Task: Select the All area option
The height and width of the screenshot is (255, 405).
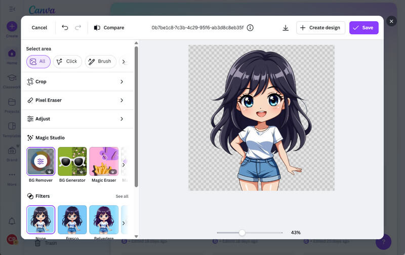Action: (x=38, y=62)
